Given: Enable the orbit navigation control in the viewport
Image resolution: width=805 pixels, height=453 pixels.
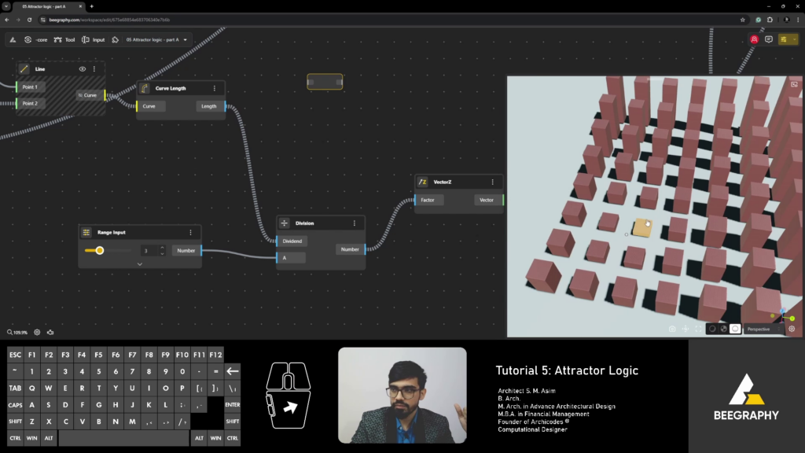Looking at the screenshot, I should click(x=685, y=329).
